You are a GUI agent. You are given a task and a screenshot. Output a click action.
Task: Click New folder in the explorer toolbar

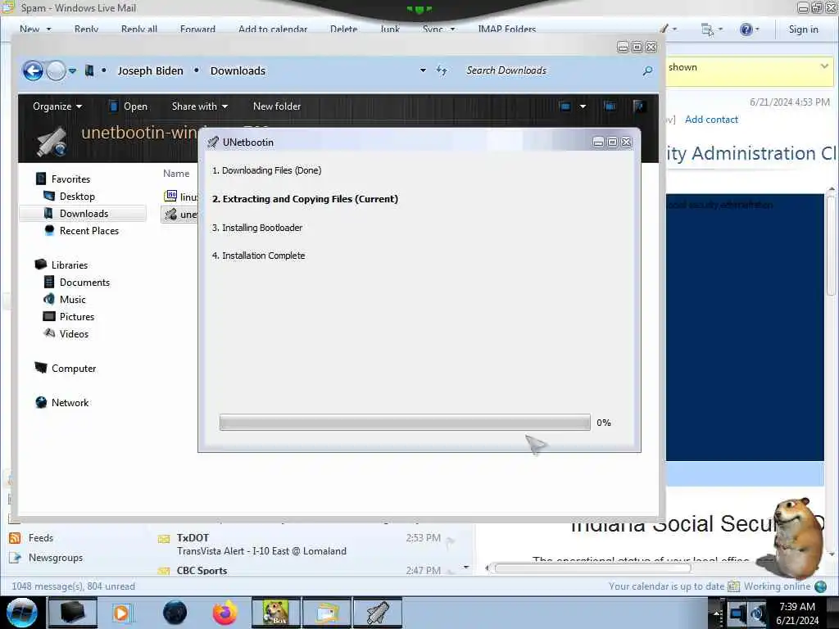[x=277, y=106]
